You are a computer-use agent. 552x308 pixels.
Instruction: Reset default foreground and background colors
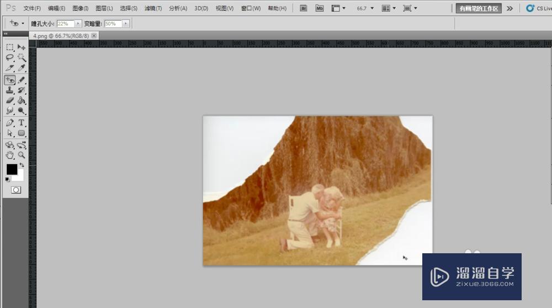[x=7, y=180]
